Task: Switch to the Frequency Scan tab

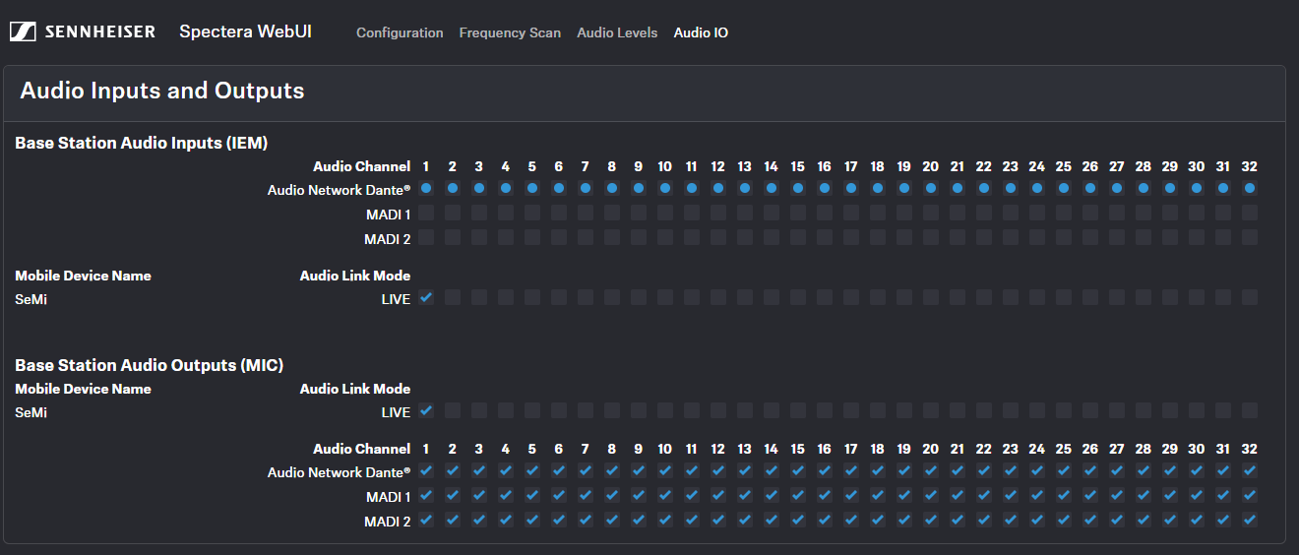Action: click(510, 32)
